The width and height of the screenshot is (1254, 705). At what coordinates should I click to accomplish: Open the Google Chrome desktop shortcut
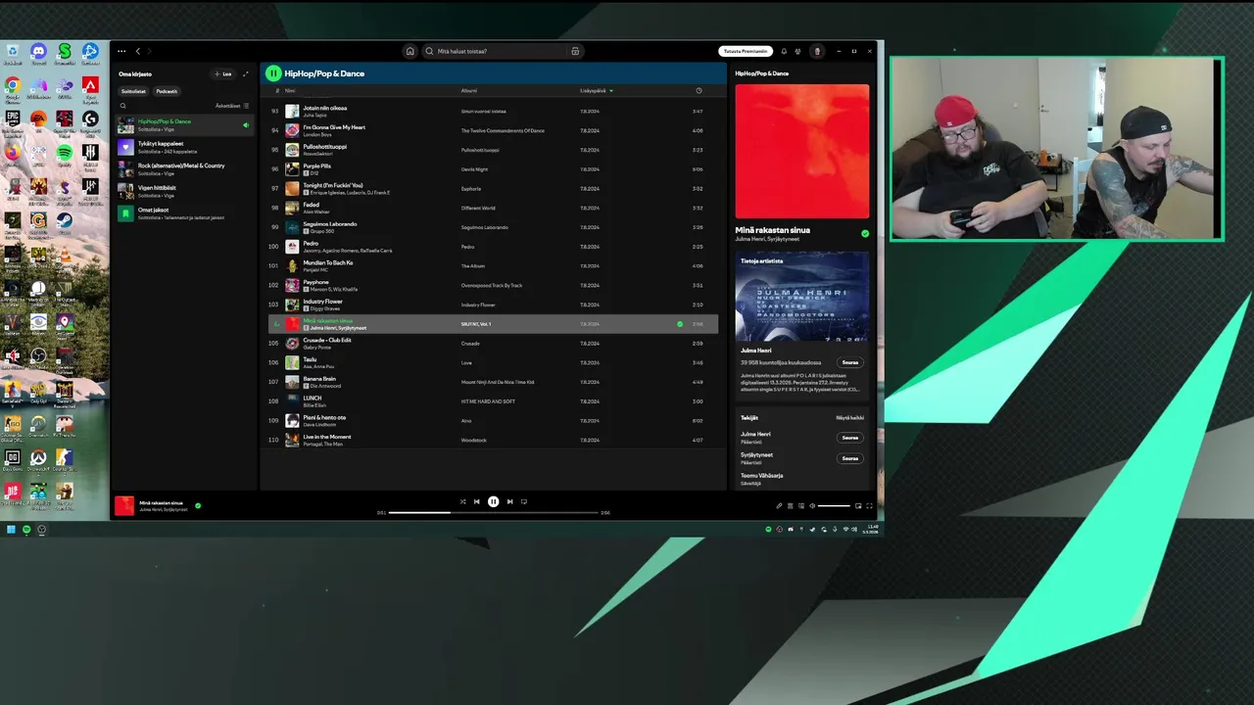[12, 88]
